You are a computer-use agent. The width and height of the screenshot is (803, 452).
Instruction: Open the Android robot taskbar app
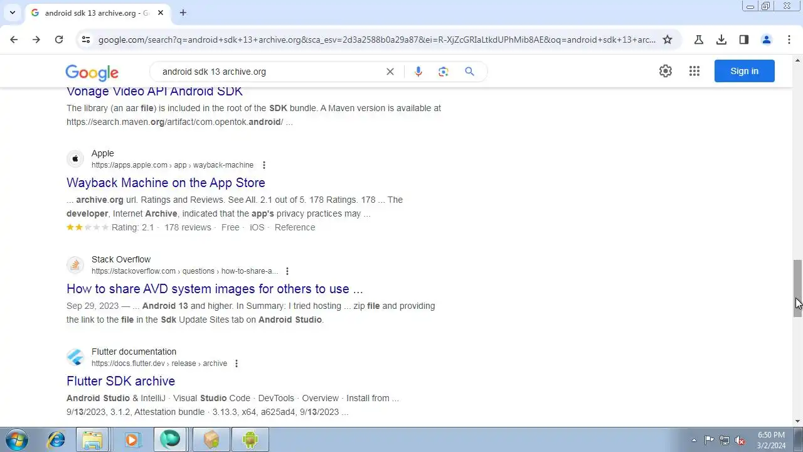tap(250, 439)
